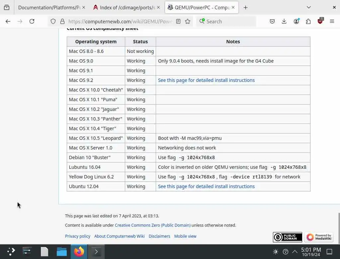
Task: Open Mac OS 9.2 install instructions link
Action: pyautogui.click(x=206, y=80)
